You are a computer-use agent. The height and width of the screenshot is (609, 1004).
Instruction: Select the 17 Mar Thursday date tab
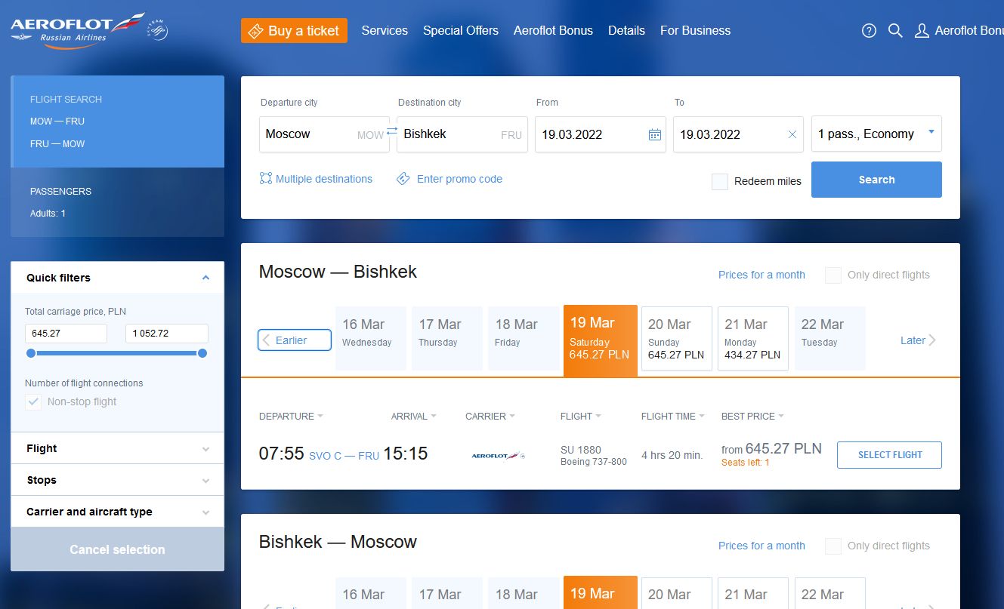point(447,338)
